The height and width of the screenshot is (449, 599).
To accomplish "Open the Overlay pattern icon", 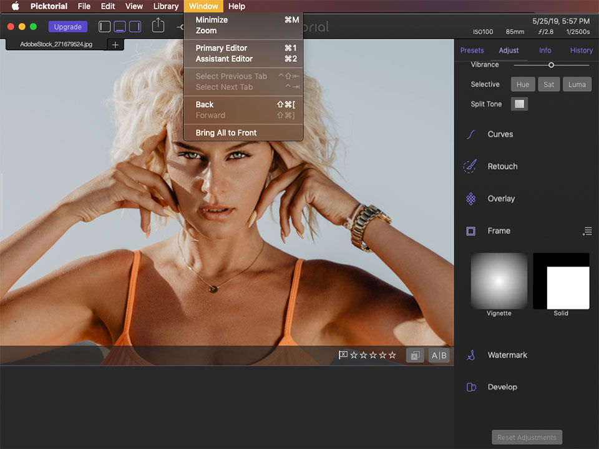I will 470,199.
